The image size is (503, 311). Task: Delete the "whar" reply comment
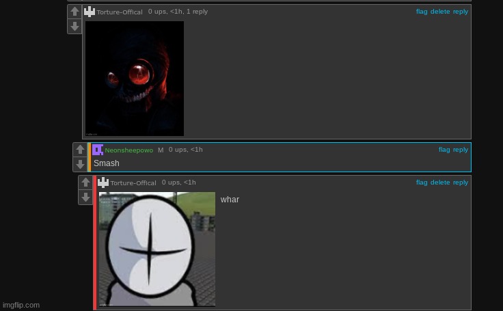pos(440,182)
